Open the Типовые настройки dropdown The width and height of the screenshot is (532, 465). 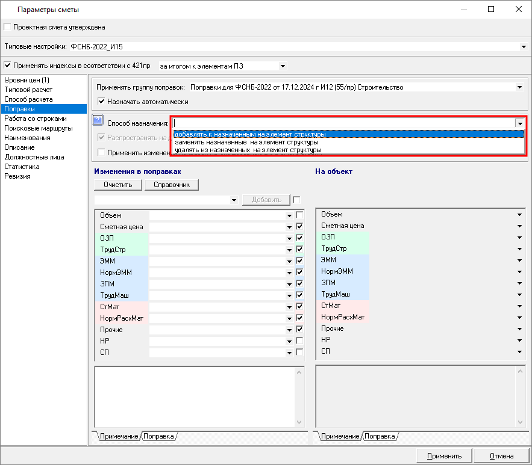click(x=524, y=46)
